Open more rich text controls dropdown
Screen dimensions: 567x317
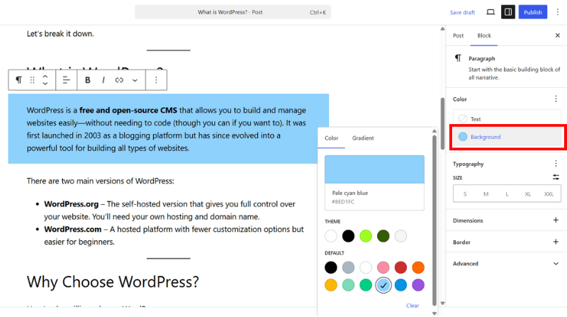pos(135,80)
